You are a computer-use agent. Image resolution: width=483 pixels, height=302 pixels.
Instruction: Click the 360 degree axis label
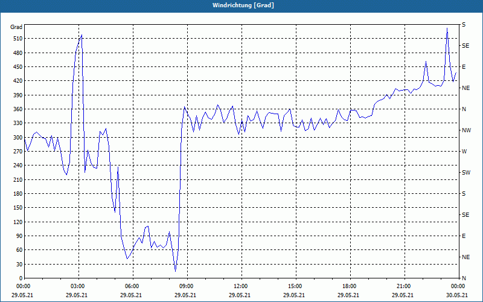(x=18, y=109)
